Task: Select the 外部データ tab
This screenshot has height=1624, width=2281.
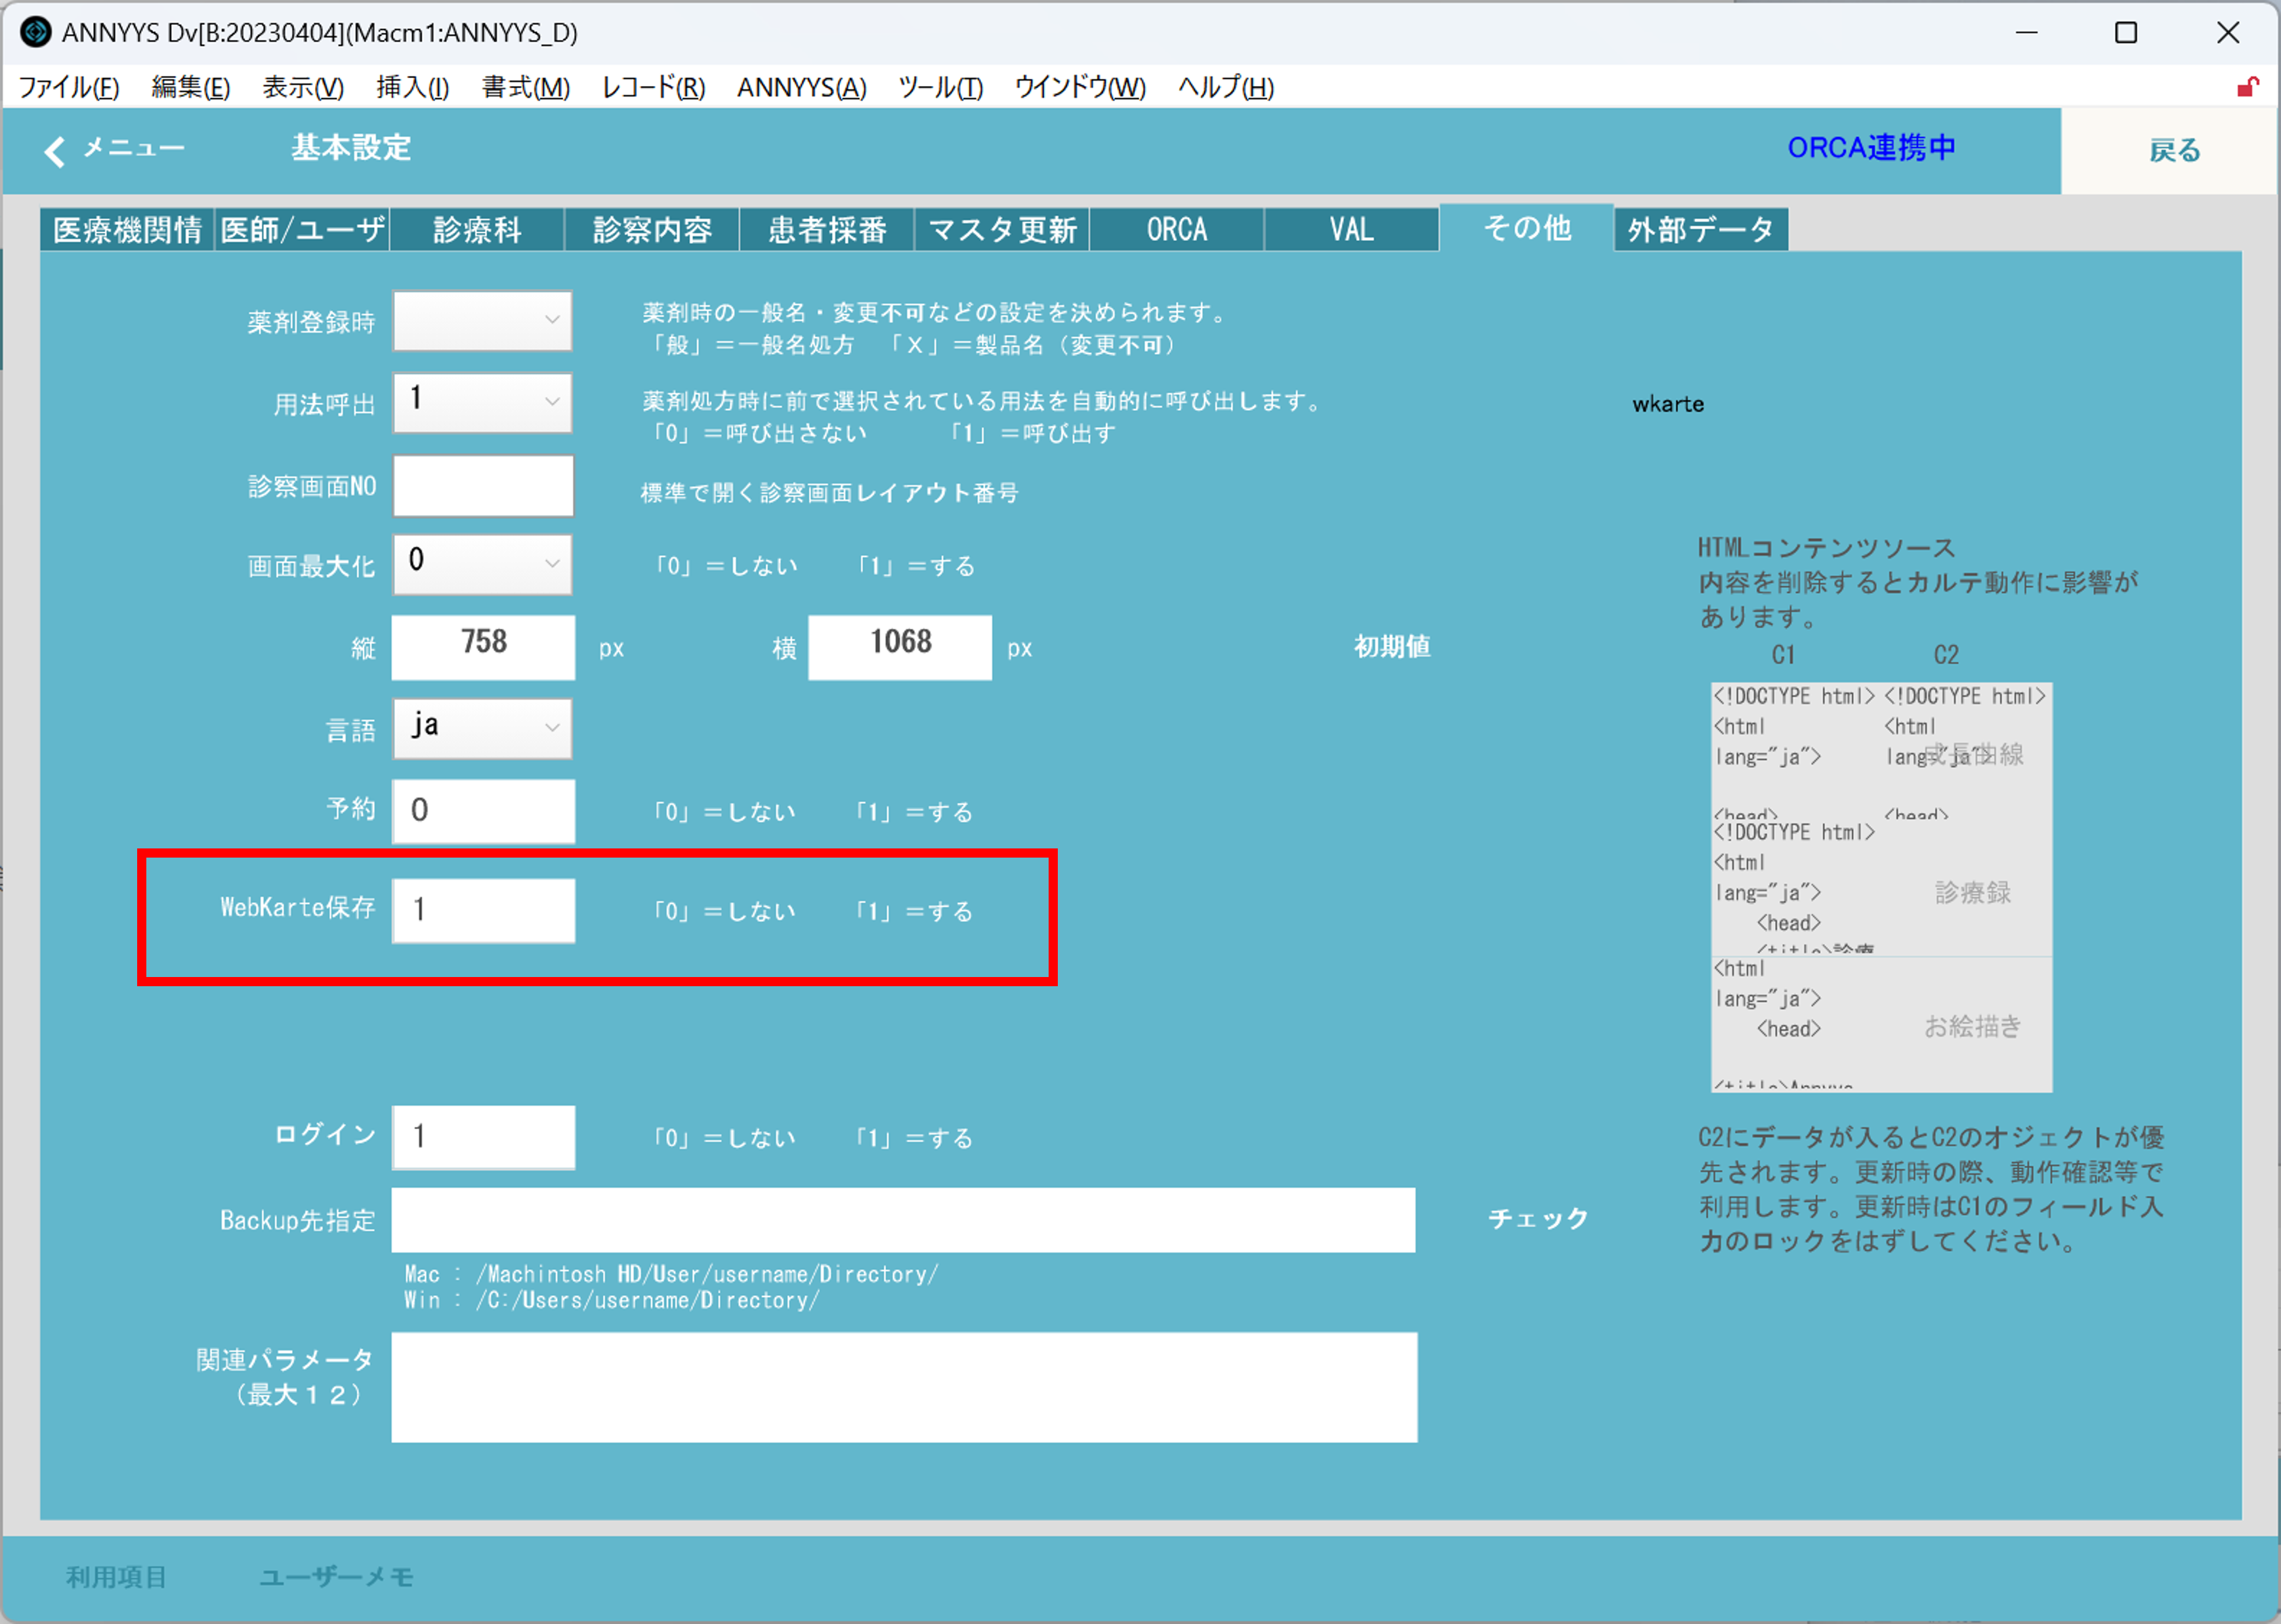Action: tap(1700, 230)
